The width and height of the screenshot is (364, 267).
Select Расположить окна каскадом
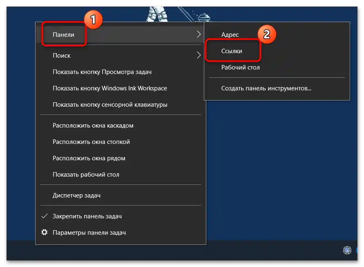click(93, 125)
